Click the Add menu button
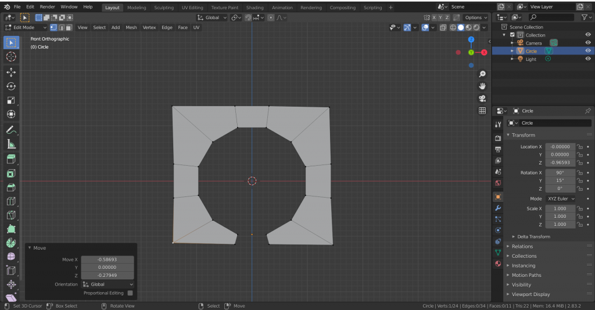The height and width of the screenshot is (310, 595). tap(116, 28)
